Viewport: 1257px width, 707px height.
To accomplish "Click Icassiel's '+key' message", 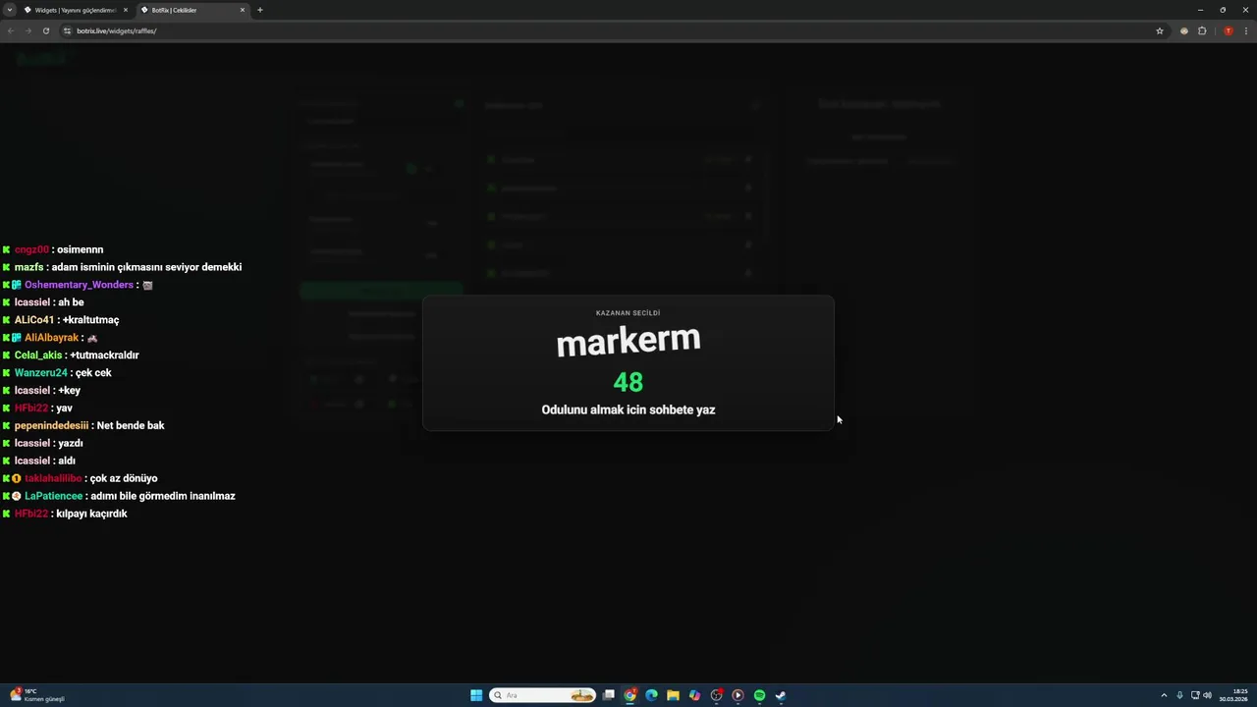I will (69, 391).
